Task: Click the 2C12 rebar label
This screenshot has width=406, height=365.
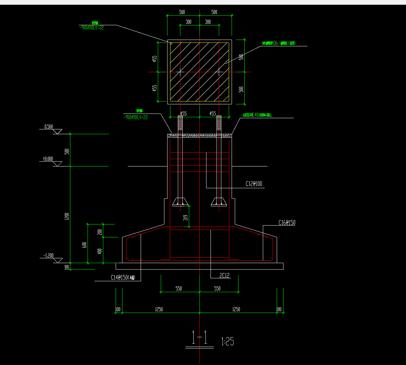Action: [x=225, y=276]
